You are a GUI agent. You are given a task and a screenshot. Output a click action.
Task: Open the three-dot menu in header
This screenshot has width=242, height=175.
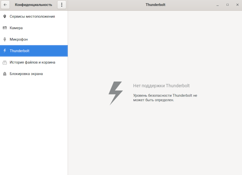coord(62,5)
